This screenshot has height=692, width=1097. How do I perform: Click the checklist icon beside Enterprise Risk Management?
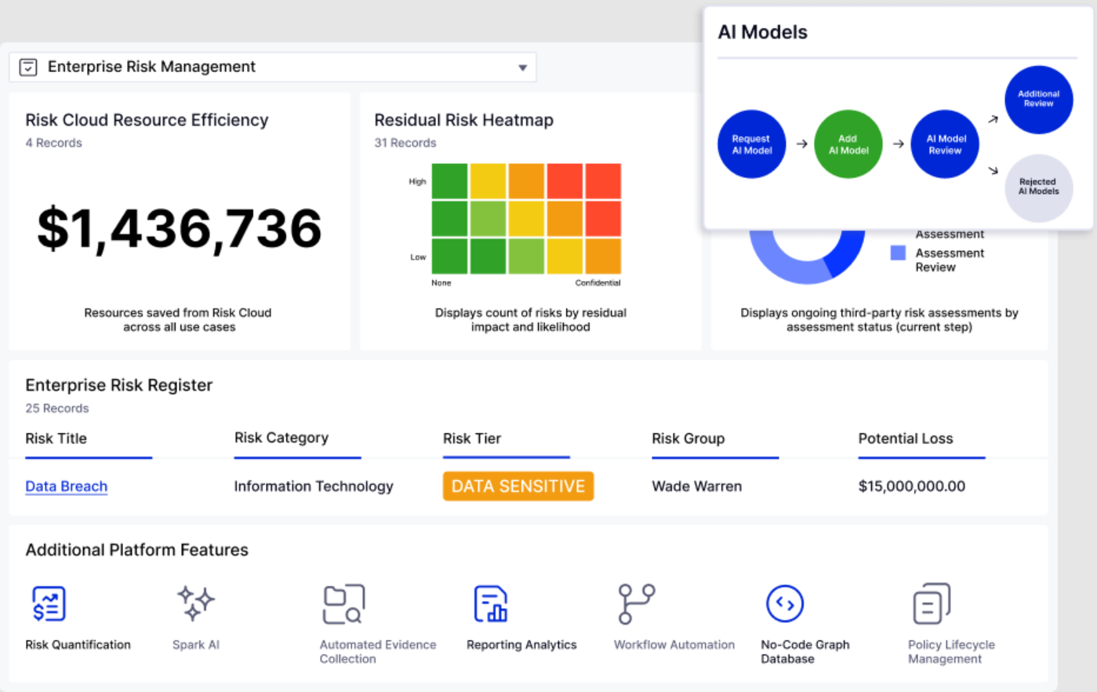click(x=28, y=67)
